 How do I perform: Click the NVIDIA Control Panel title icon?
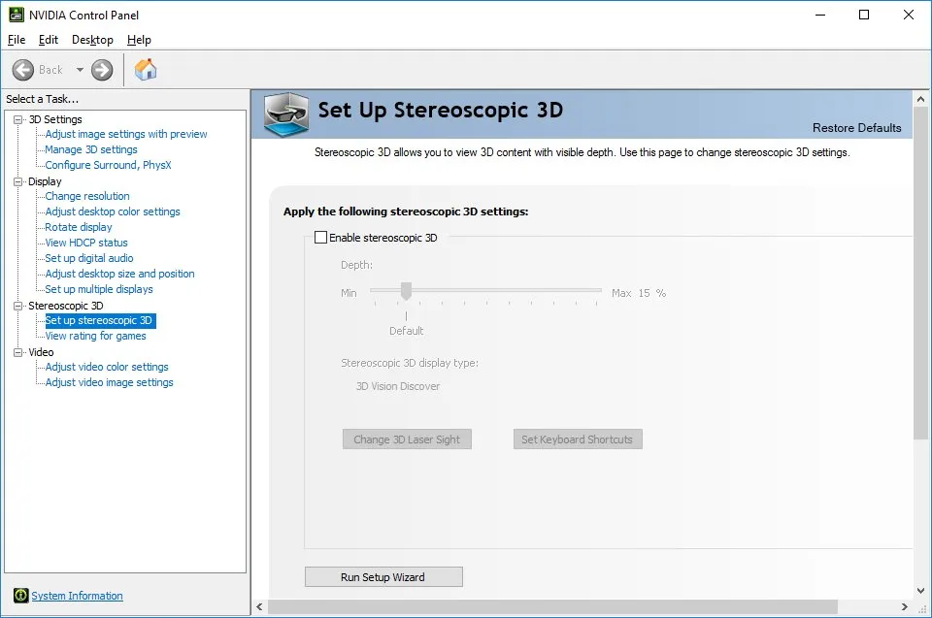17,15
